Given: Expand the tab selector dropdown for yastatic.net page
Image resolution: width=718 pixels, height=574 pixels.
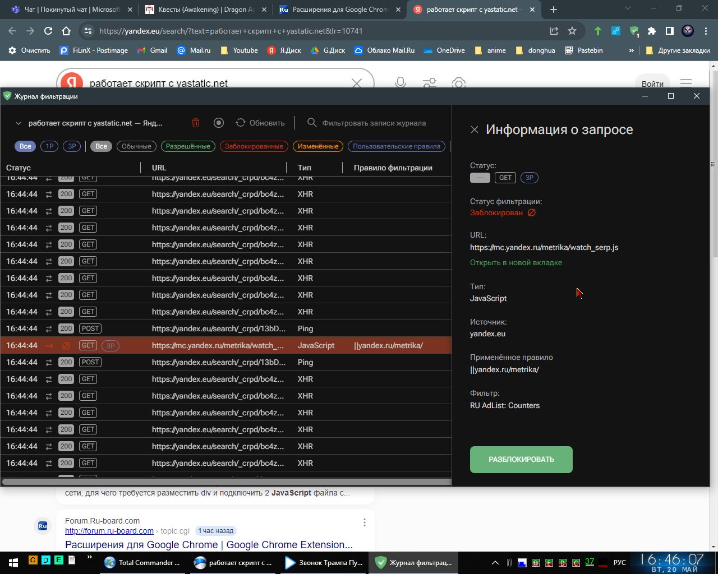Looking at the screenshot, I should click(18, 123).
